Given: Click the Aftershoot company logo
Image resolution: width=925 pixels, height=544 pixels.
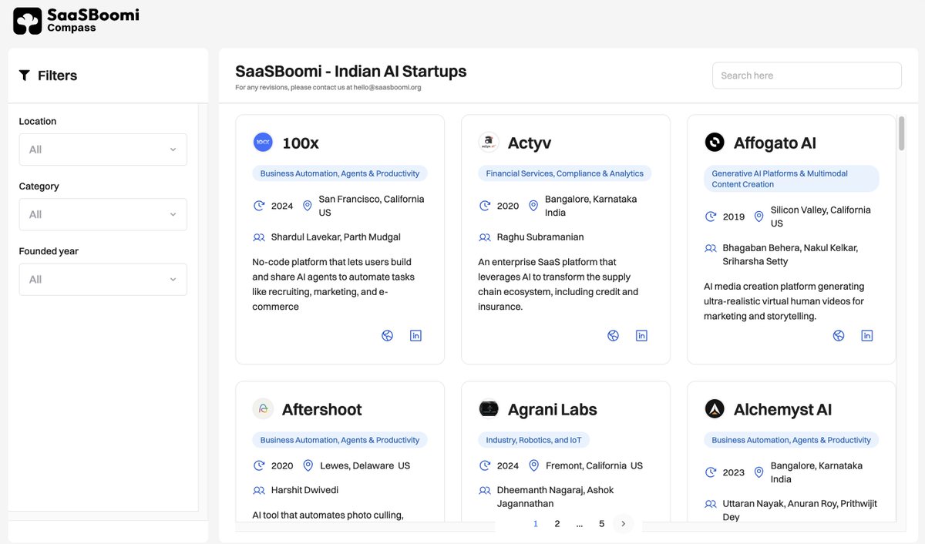Looking at the screenshot, I should [x=263, y=408].
